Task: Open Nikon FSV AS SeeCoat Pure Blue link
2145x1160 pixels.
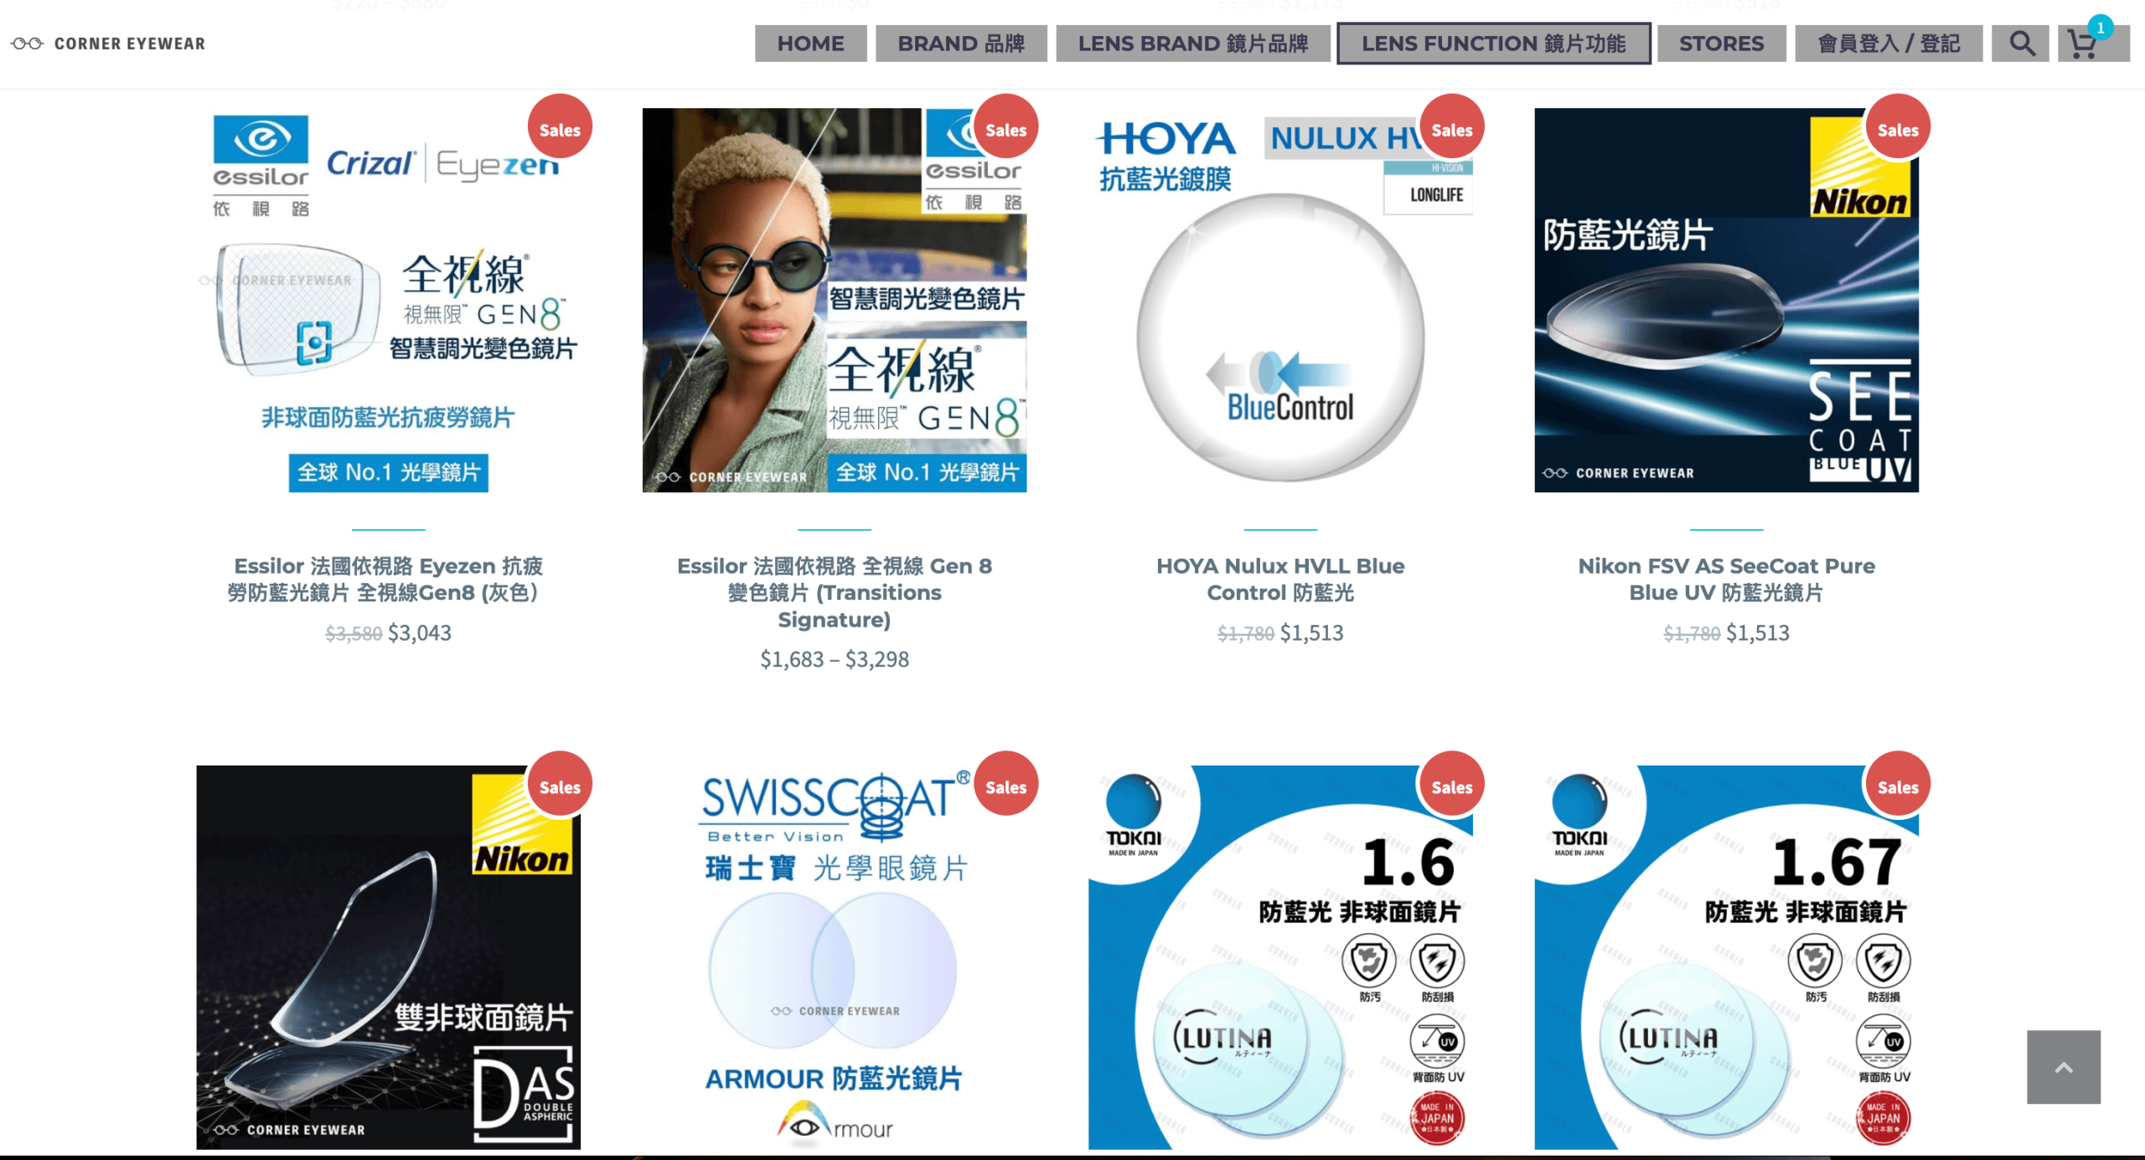Action: [1727, 580]
